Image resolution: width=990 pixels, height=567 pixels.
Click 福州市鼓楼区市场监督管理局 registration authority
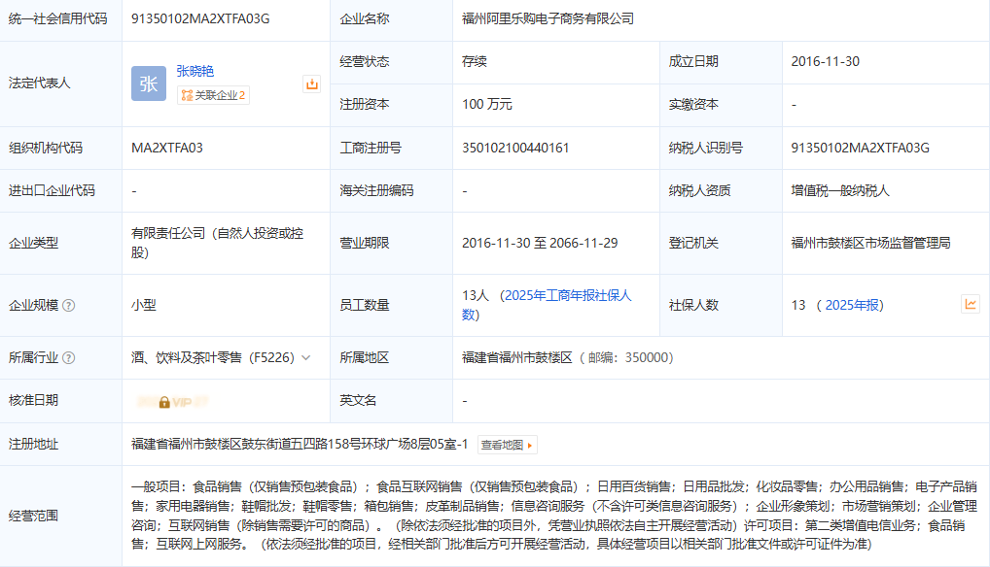(870, 243)
